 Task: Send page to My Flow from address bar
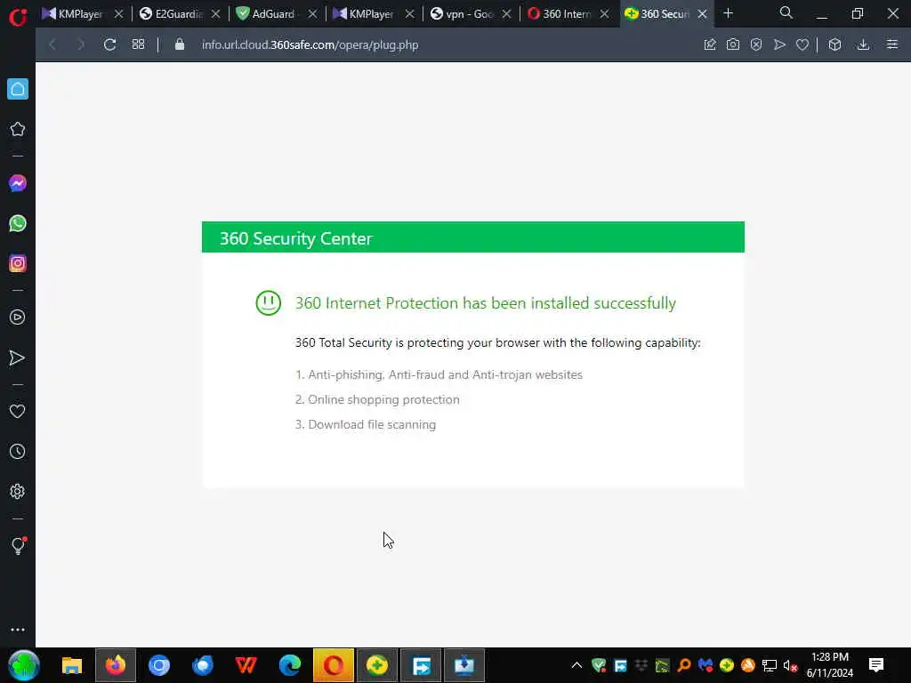click(x=779, y=44)
